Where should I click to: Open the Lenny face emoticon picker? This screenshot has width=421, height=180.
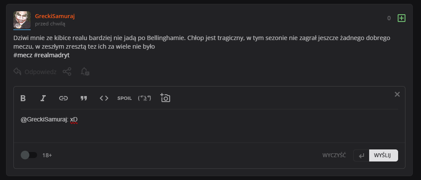145,98
